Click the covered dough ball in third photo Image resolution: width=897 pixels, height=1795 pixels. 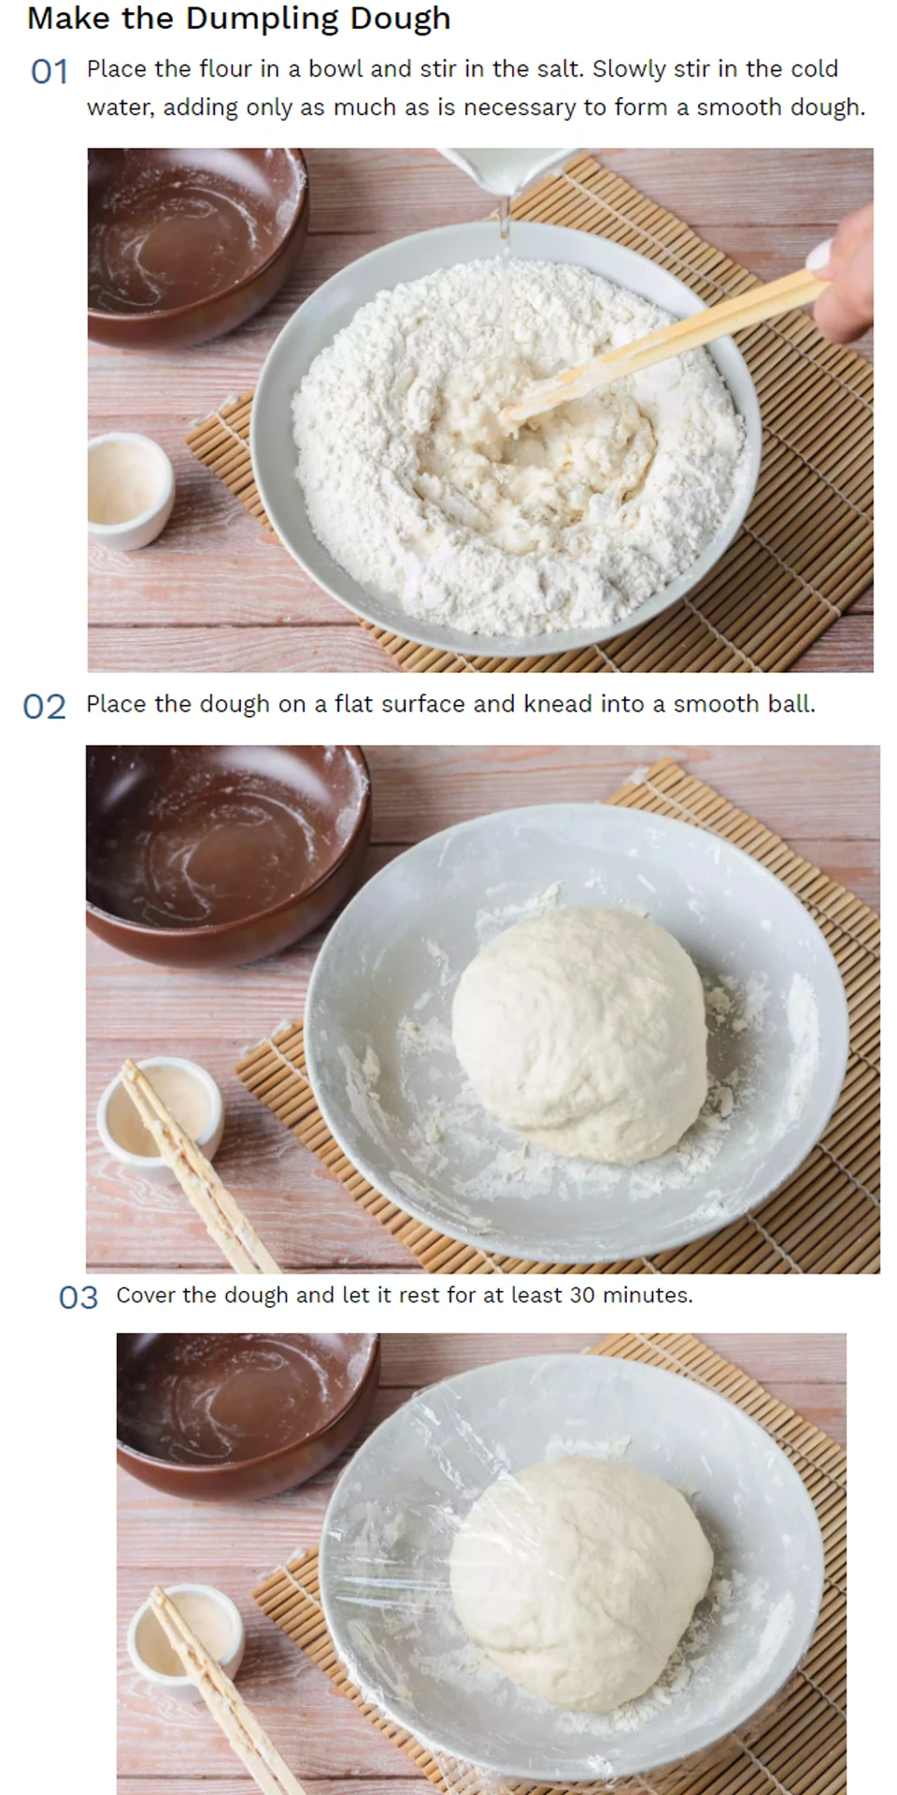pyautogui.click(x=581, y=1584)
